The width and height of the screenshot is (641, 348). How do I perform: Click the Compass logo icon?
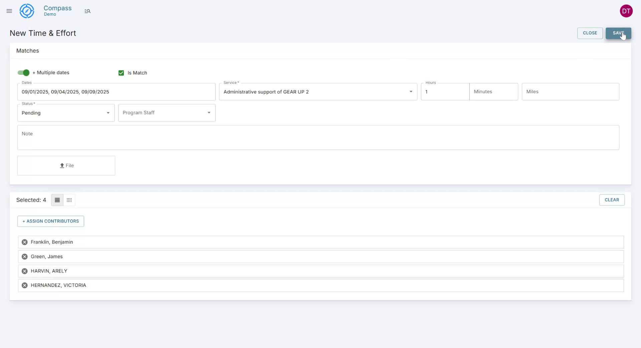[x=27, y=11]
